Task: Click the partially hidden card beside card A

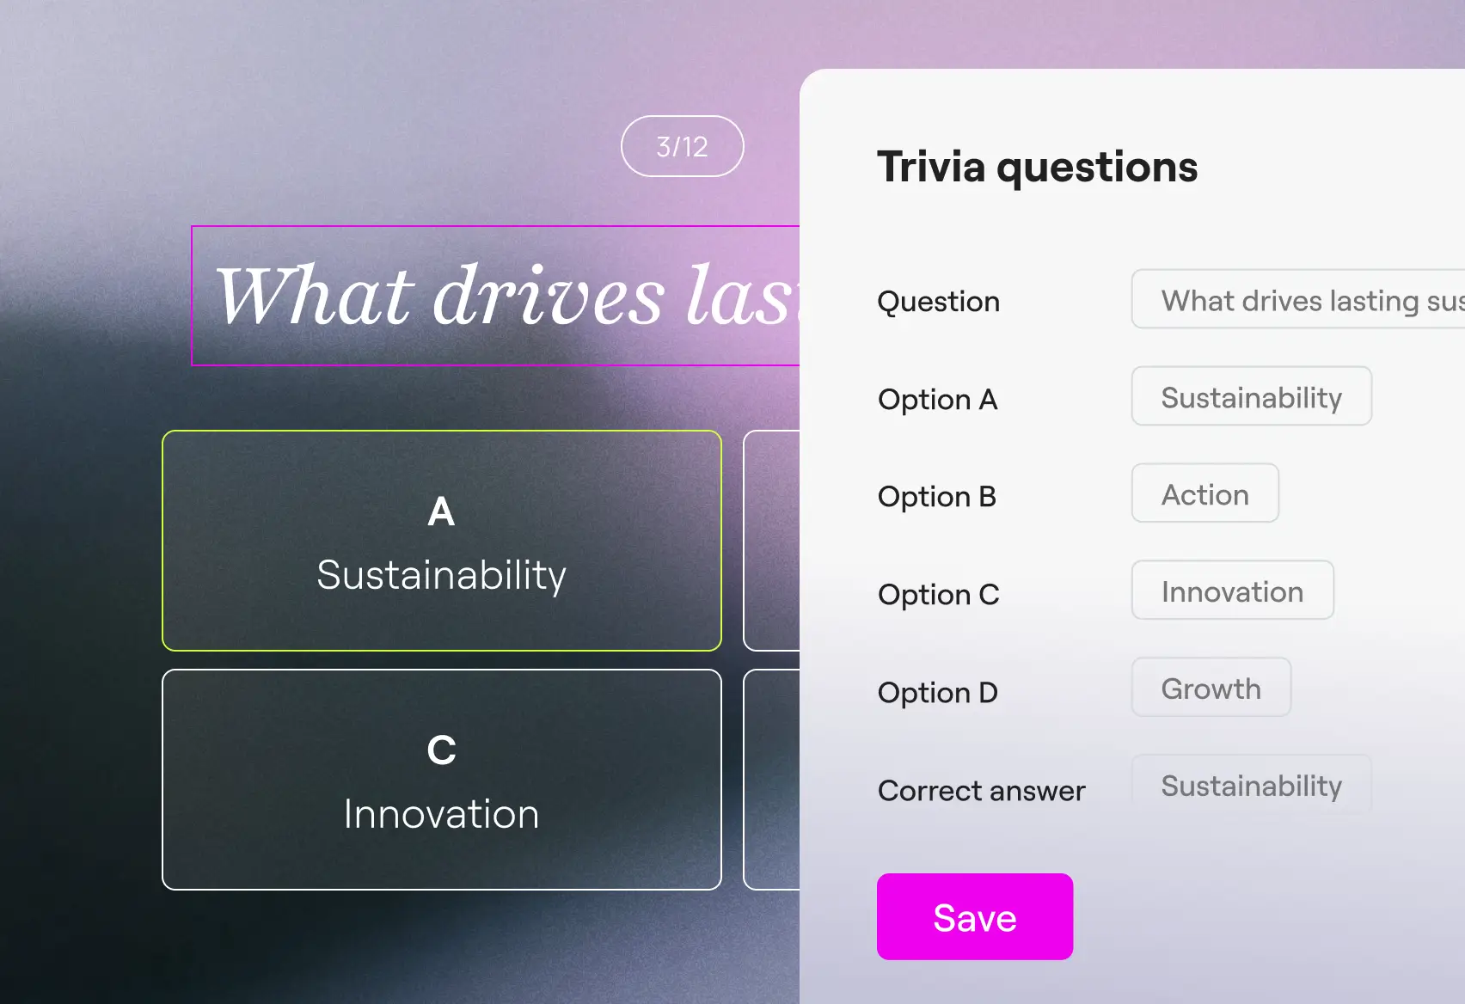Action: tap(771, 541)
